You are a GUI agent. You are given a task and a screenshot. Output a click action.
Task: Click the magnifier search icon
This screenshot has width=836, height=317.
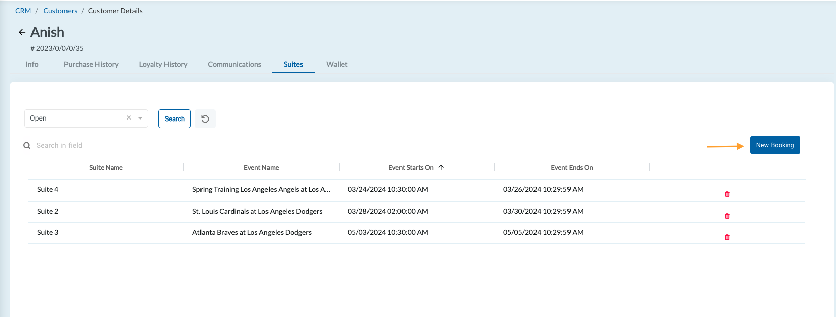point(27,145)
